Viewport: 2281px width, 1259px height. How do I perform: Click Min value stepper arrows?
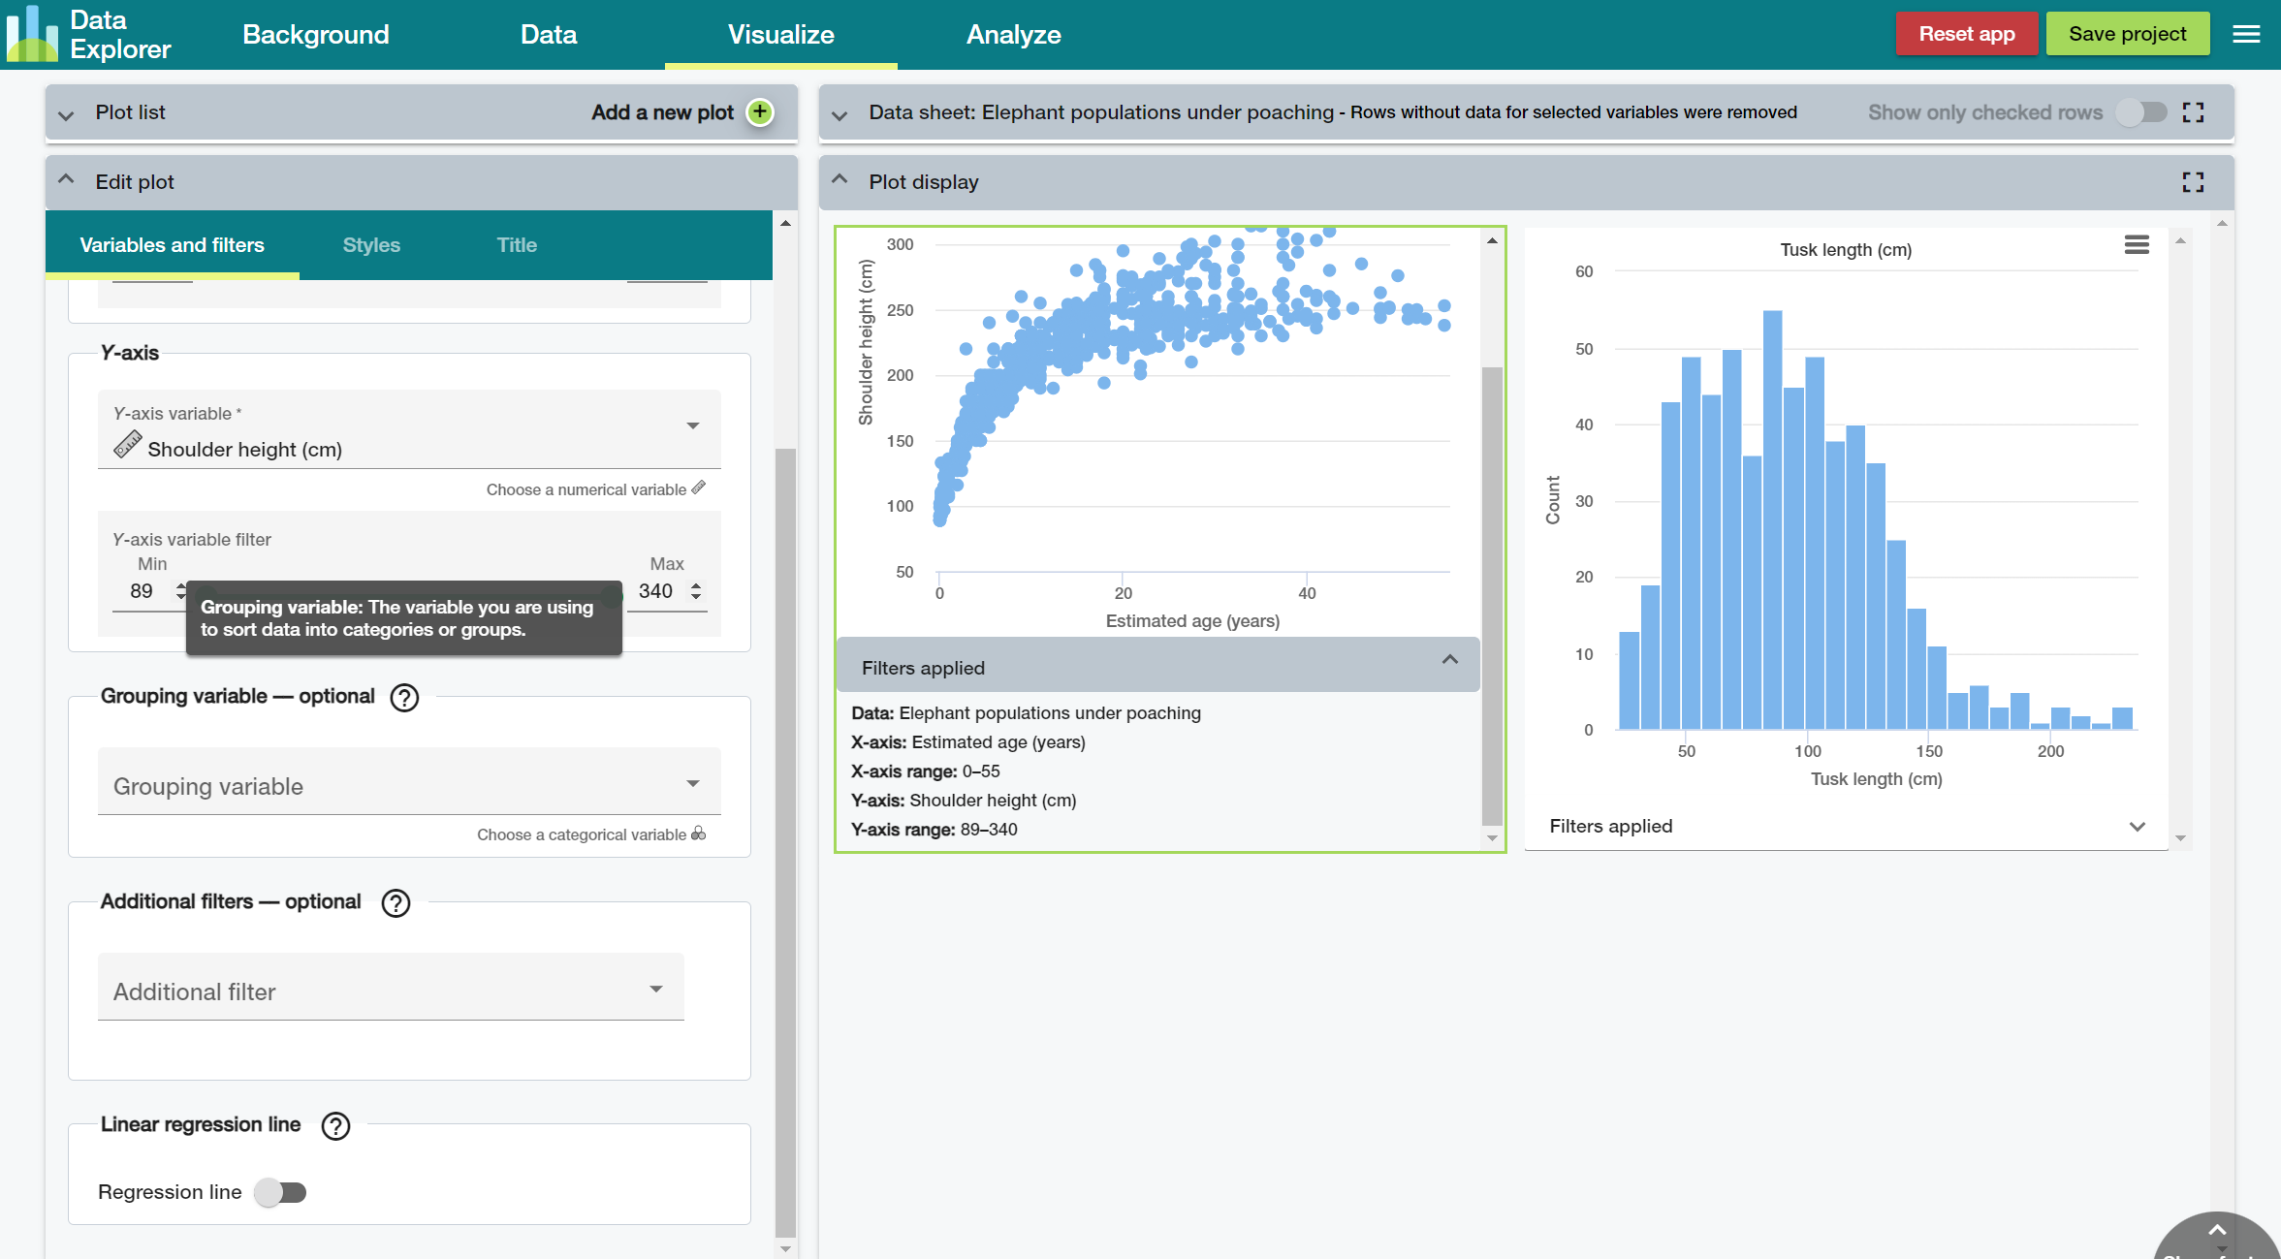[180, 591]
